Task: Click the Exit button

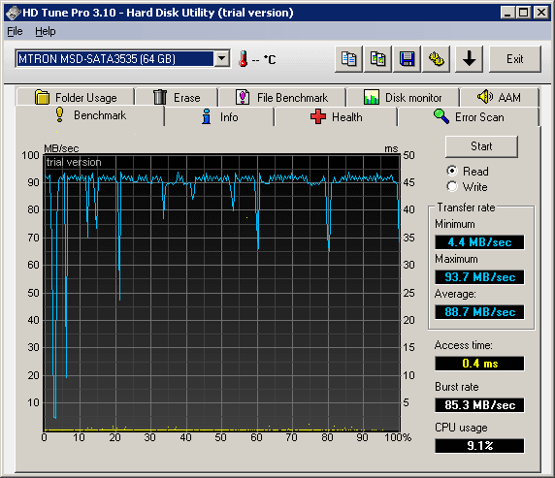Action: 515,59
